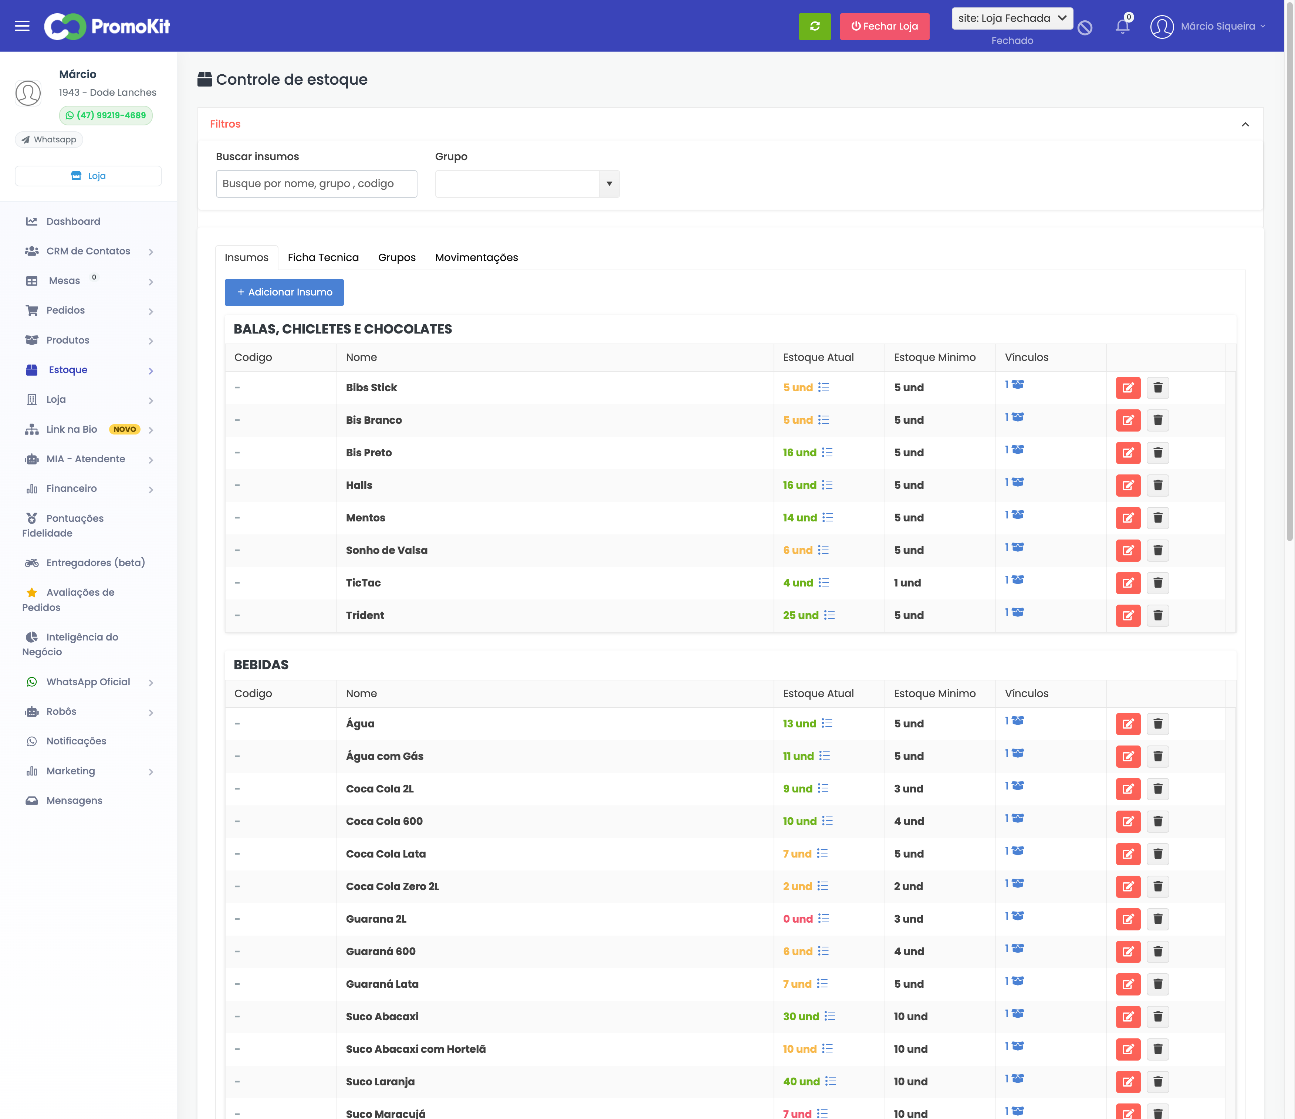Open the site Loja Fechada dropdown
The height and width of the screenshot is (1119, 1295).
[1012, 18]
